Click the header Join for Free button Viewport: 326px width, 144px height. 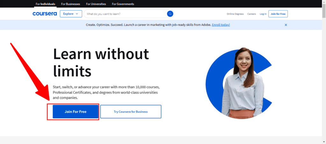(x=278, y=14)
